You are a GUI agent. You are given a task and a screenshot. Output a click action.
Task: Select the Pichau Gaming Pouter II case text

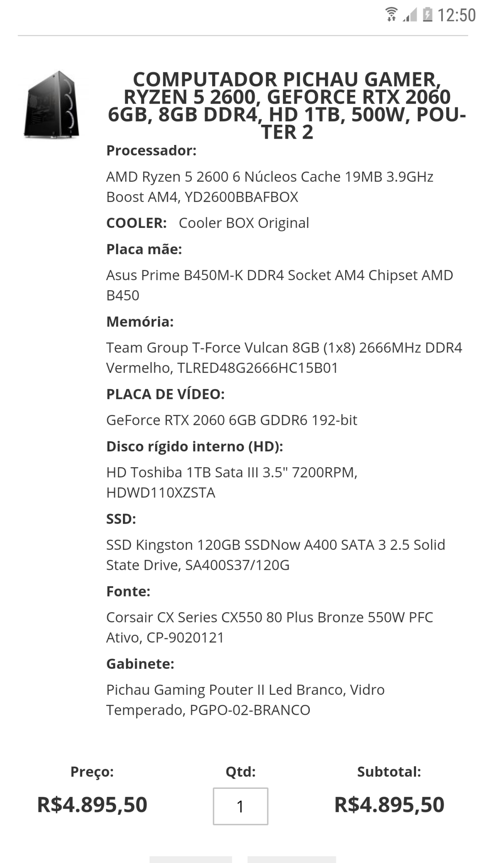coord(245,700)
